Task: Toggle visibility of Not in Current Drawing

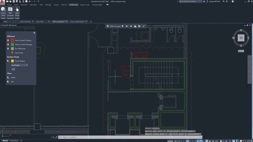Action: (8, 40)
